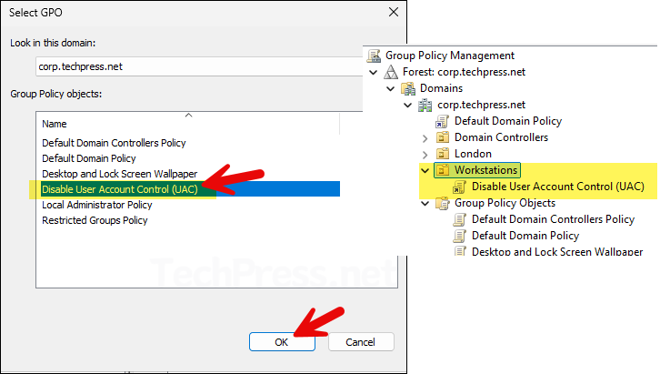
Task: Select Default Domain Policy in GPO list
Action: point(89,158)
